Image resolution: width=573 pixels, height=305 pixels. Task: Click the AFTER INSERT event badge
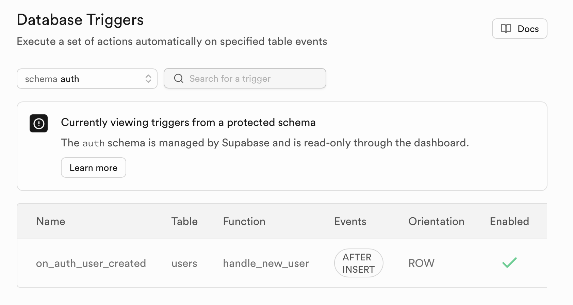click(x=359, y=263)
